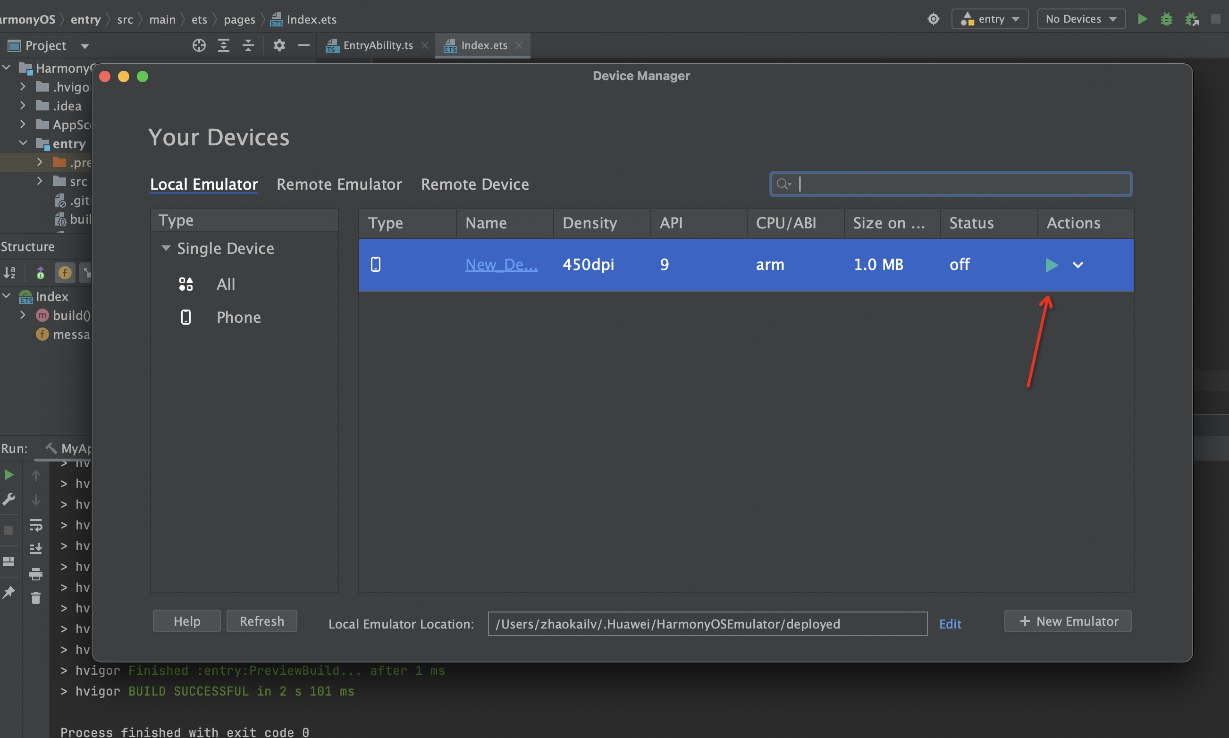
Task: Click the trash clear-all icon in Run panel
Action: tap(36, 598)
